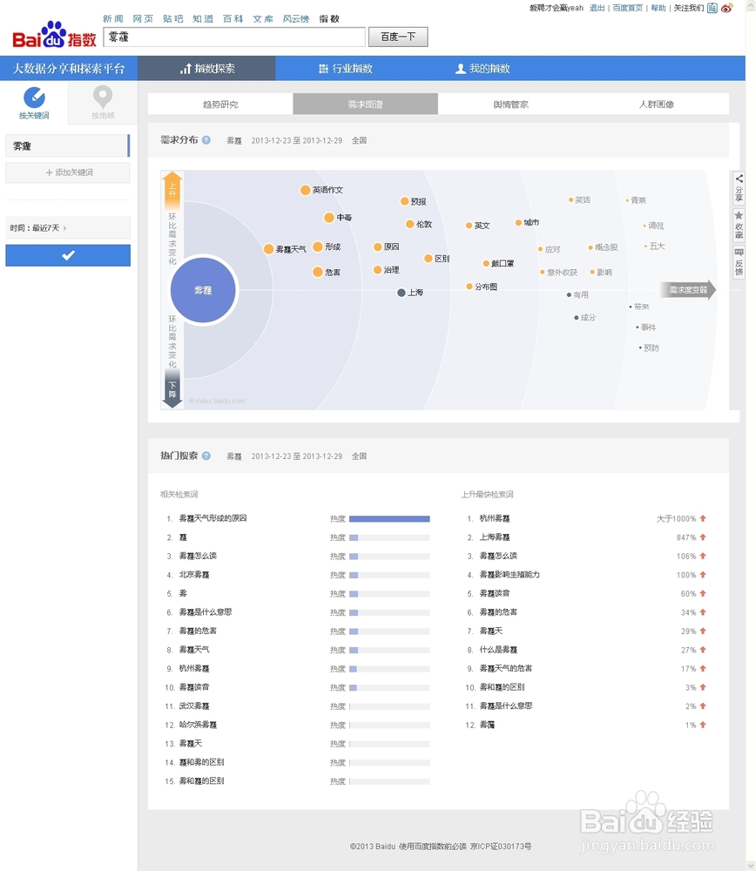This screenshot has height=871, width=756.
Task: Click the 使用百度指数前必读 footer link
Action: (x=433, y=846)
